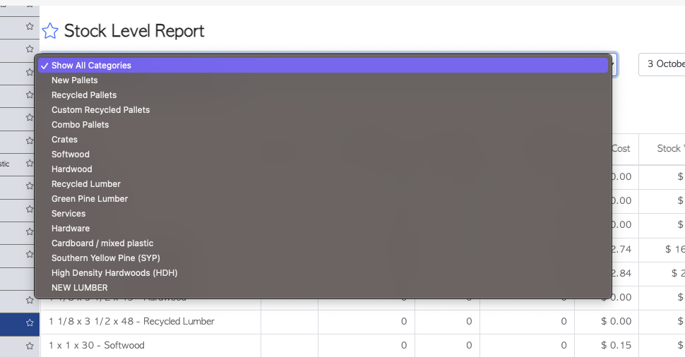The image size is (685, 357).
Task: Select 'Cardboard / mixed plastic' option
Action: click(323, 243)
